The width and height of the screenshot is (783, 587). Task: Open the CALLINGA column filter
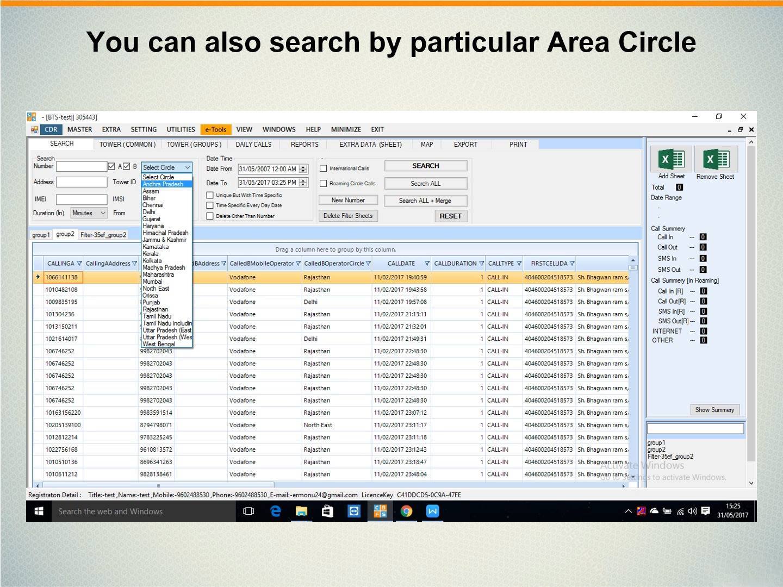(x=79, y=264)
